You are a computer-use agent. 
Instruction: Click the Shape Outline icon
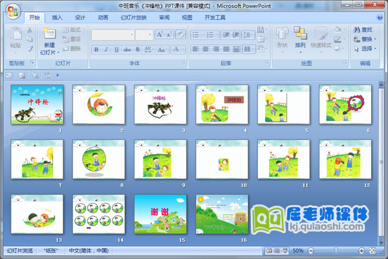338,39
